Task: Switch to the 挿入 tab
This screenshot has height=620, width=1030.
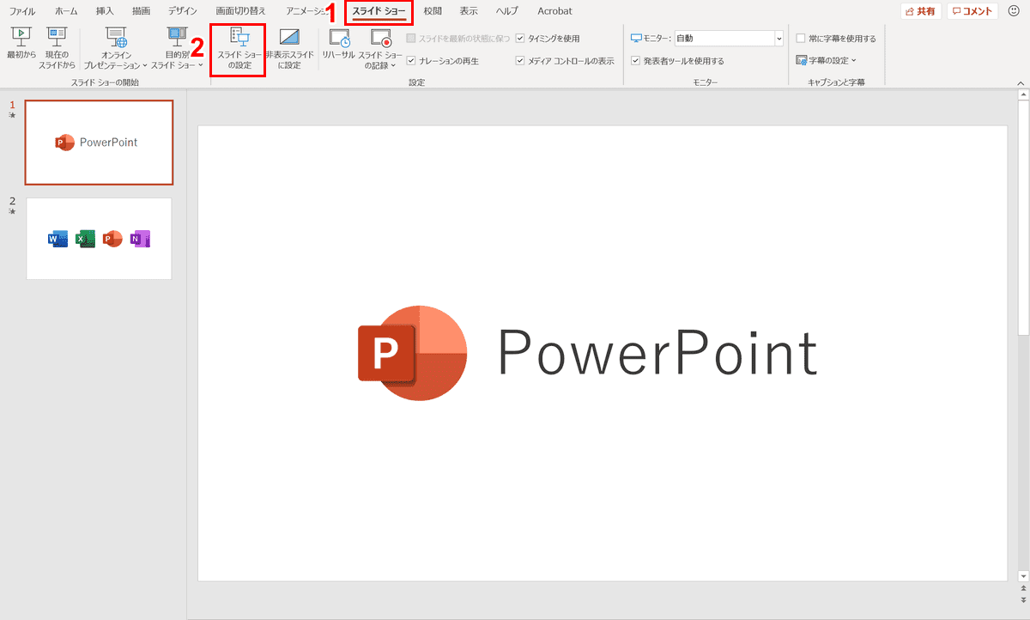Action: (105, 11)
